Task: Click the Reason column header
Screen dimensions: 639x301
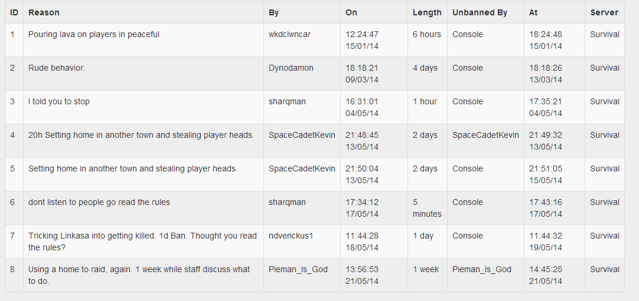Action: (44, 12)
